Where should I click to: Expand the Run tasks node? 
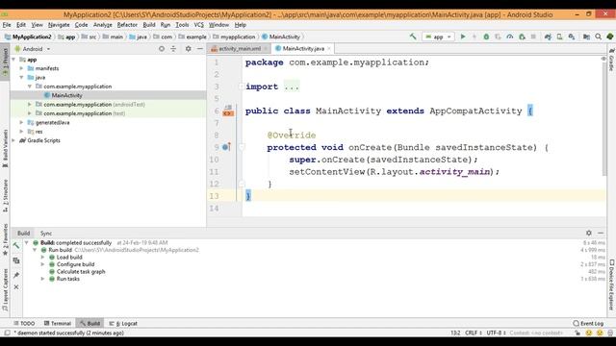(x=42, y=279)
